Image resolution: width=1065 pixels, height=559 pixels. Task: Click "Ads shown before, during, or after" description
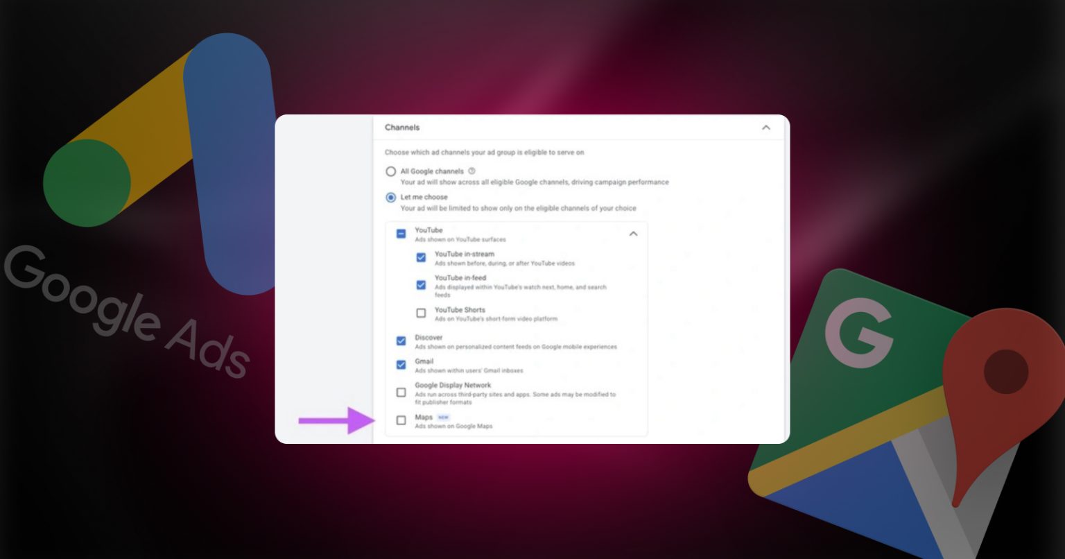tap(505, 264)
